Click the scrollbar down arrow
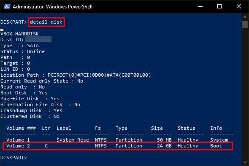249x166 pixels. point(245,162)
